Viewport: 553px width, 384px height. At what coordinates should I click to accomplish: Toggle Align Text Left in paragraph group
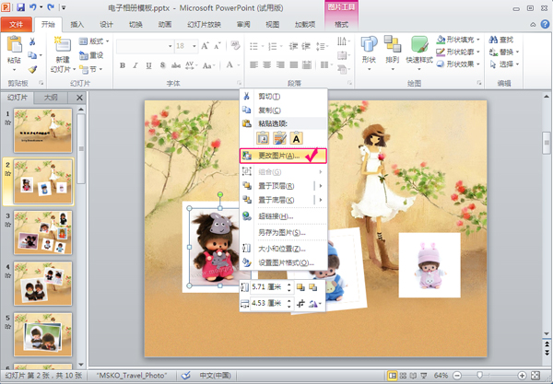click(254, 64)
